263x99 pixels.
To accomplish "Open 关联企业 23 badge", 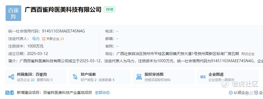I will pyautogui.click(x=53, y=39).
